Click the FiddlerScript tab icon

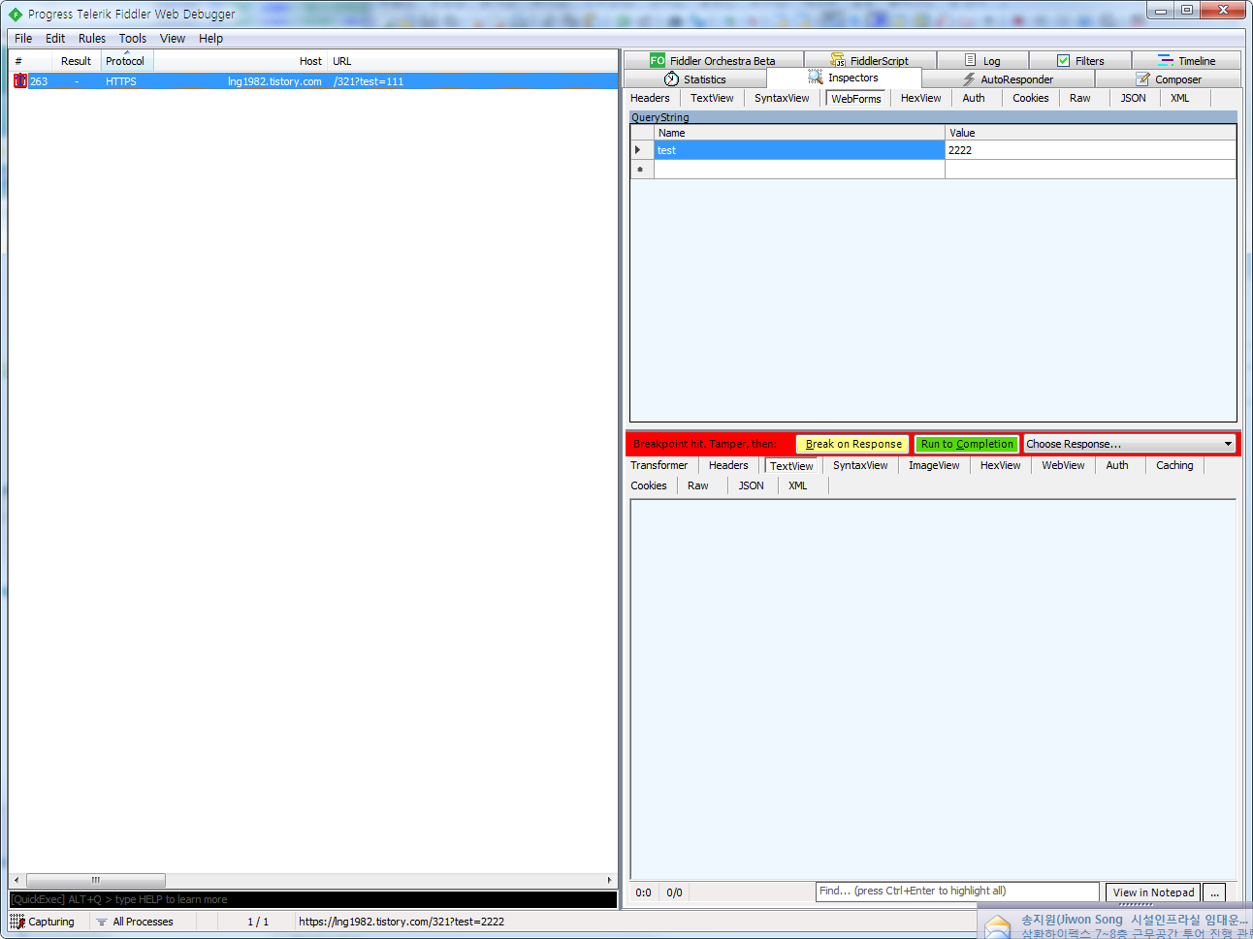click(x=838, y=60)
